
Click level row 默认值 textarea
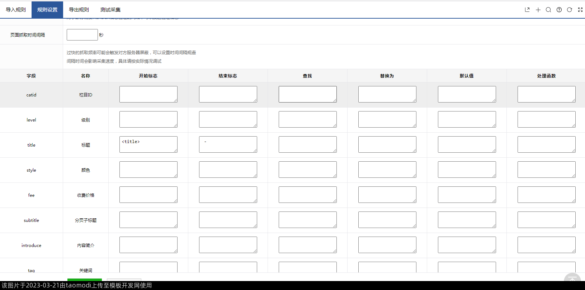tap(467, 119)
